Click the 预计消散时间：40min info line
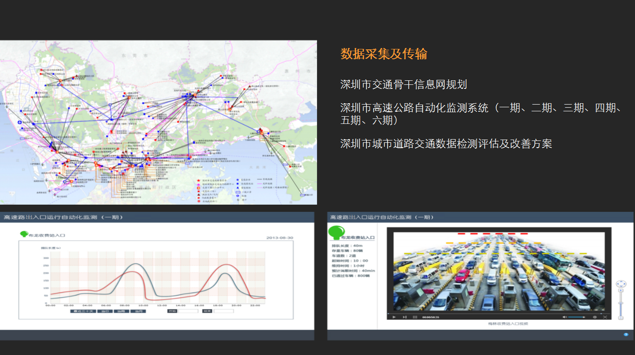This screenshot has width=635, height=355. [353, 271]
